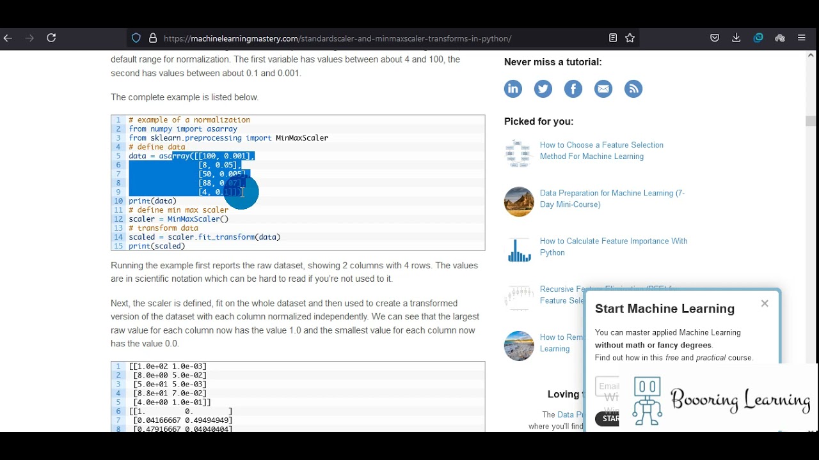Click output line '[0.04166667 0.49494949]'
This screenshot has width=819, height=460.
click(x=183, y=420)
